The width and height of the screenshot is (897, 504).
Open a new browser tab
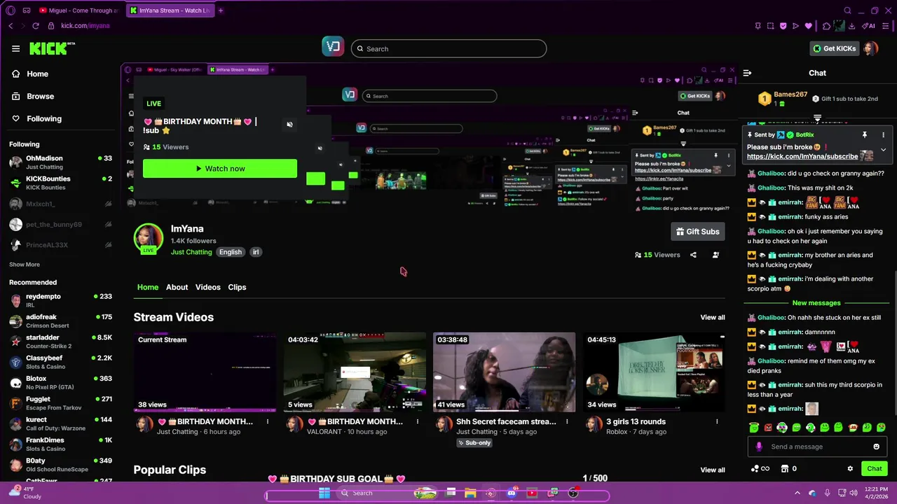pyautogui.click(x=221, y=10)
